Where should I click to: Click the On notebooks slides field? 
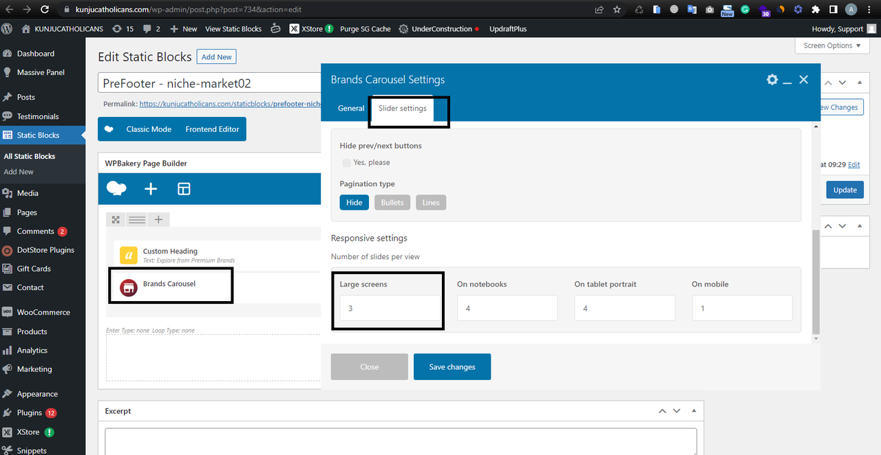[507, 308]
